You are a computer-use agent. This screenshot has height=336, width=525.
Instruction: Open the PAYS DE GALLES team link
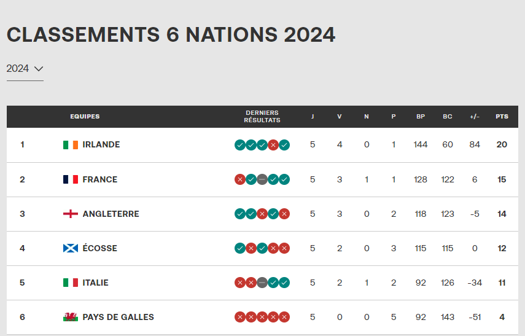[x=118, y=317]
